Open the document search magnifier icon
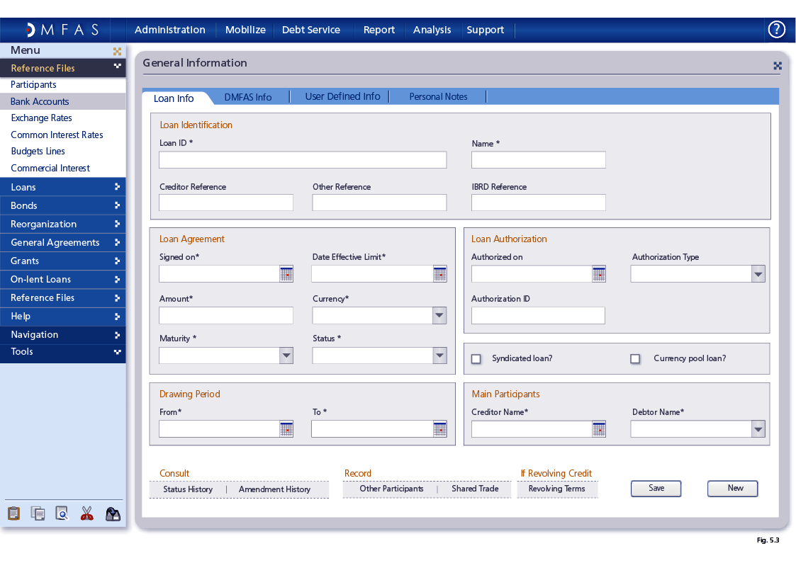This screenshot has width=796, height=563. 62,513
